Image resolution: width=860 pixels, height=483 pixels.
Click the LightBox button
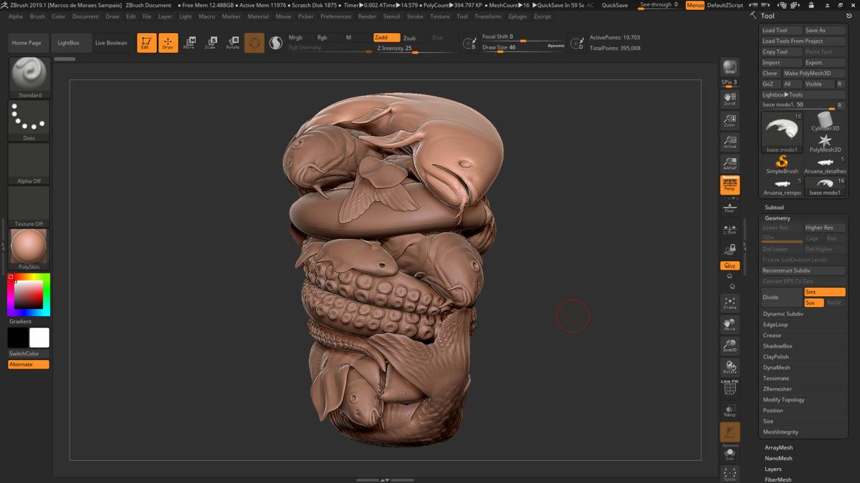point(70,43)
